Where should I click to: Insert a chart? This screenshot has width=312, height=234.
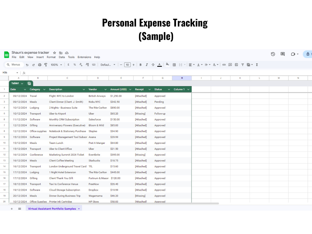pos(236,65)
